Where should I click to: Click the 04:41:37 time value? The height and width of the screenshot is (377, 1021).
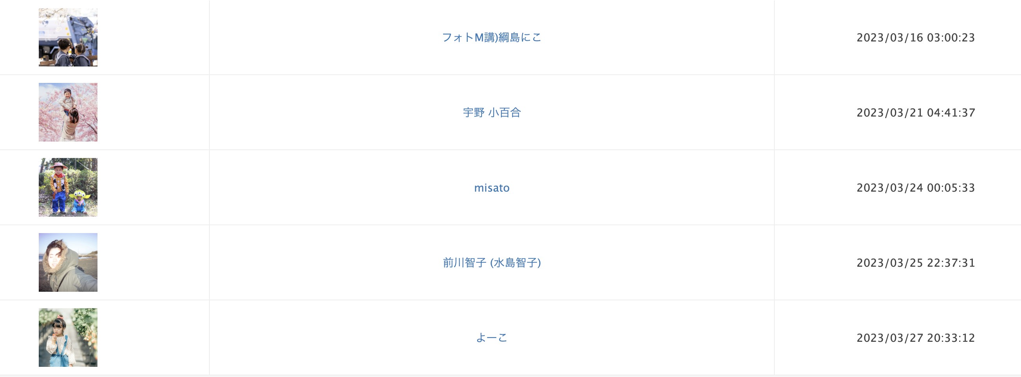(x=951, y=113)
